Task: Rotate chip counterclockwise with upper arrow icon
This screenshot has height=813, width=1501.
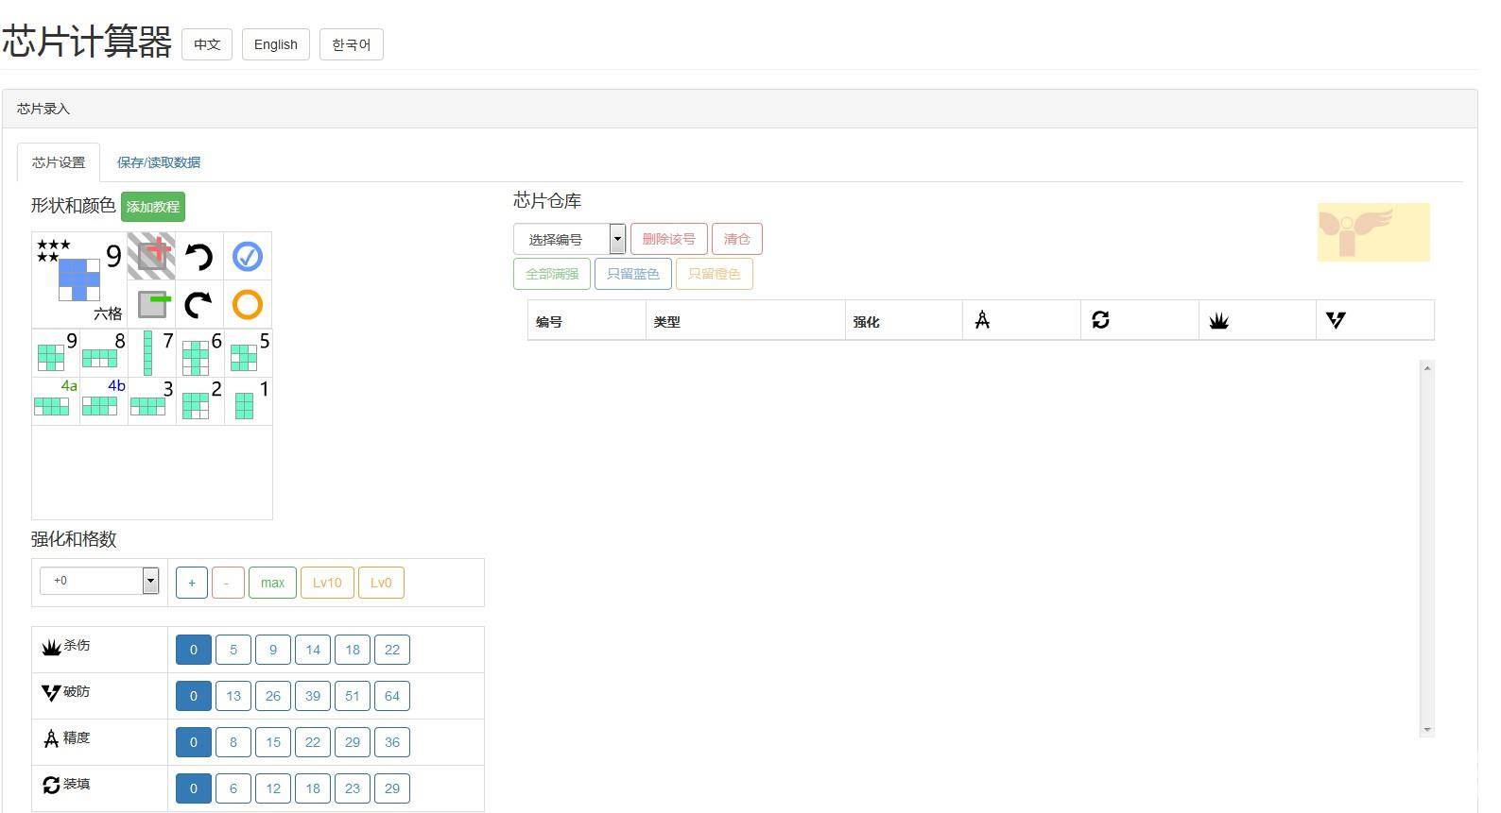Action: [198, 256]
